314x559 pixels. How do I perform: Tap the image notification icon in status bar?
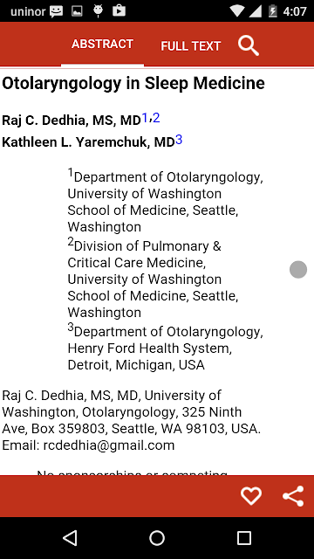click(77, 11)
